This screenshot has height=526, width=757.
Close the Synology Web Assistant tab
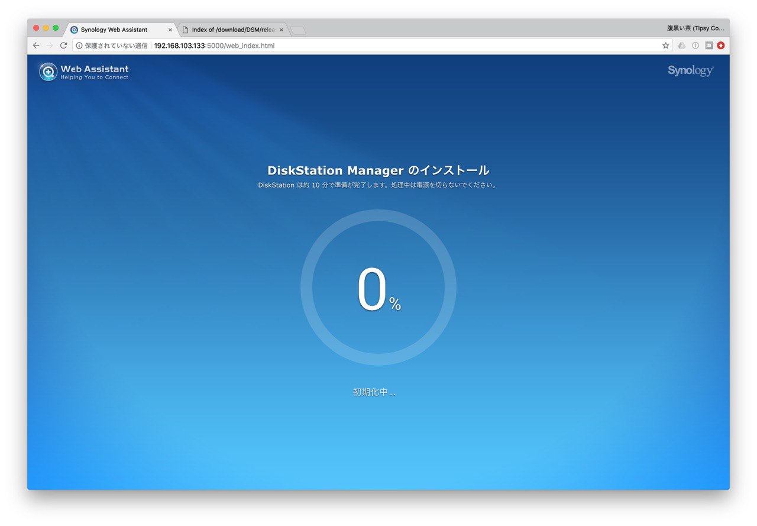click(x=170, y=30)
